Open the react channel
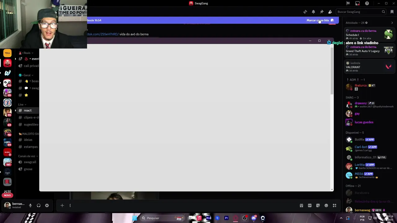 (28, 111)
